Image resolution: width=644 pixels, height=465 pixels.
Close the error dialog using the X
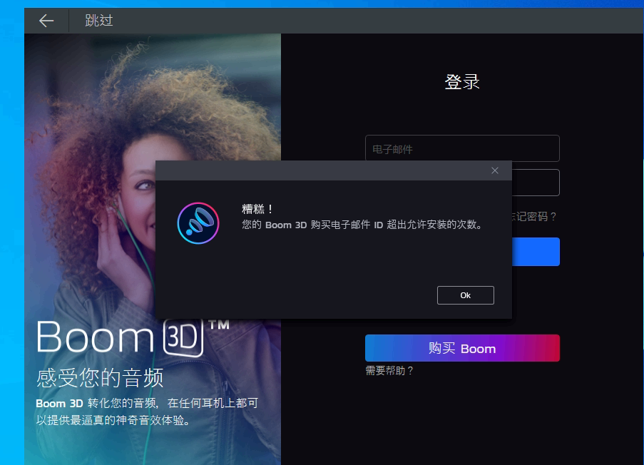coord(494,170)
